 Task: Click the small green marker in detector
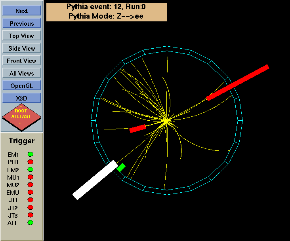tap(121, 167)
